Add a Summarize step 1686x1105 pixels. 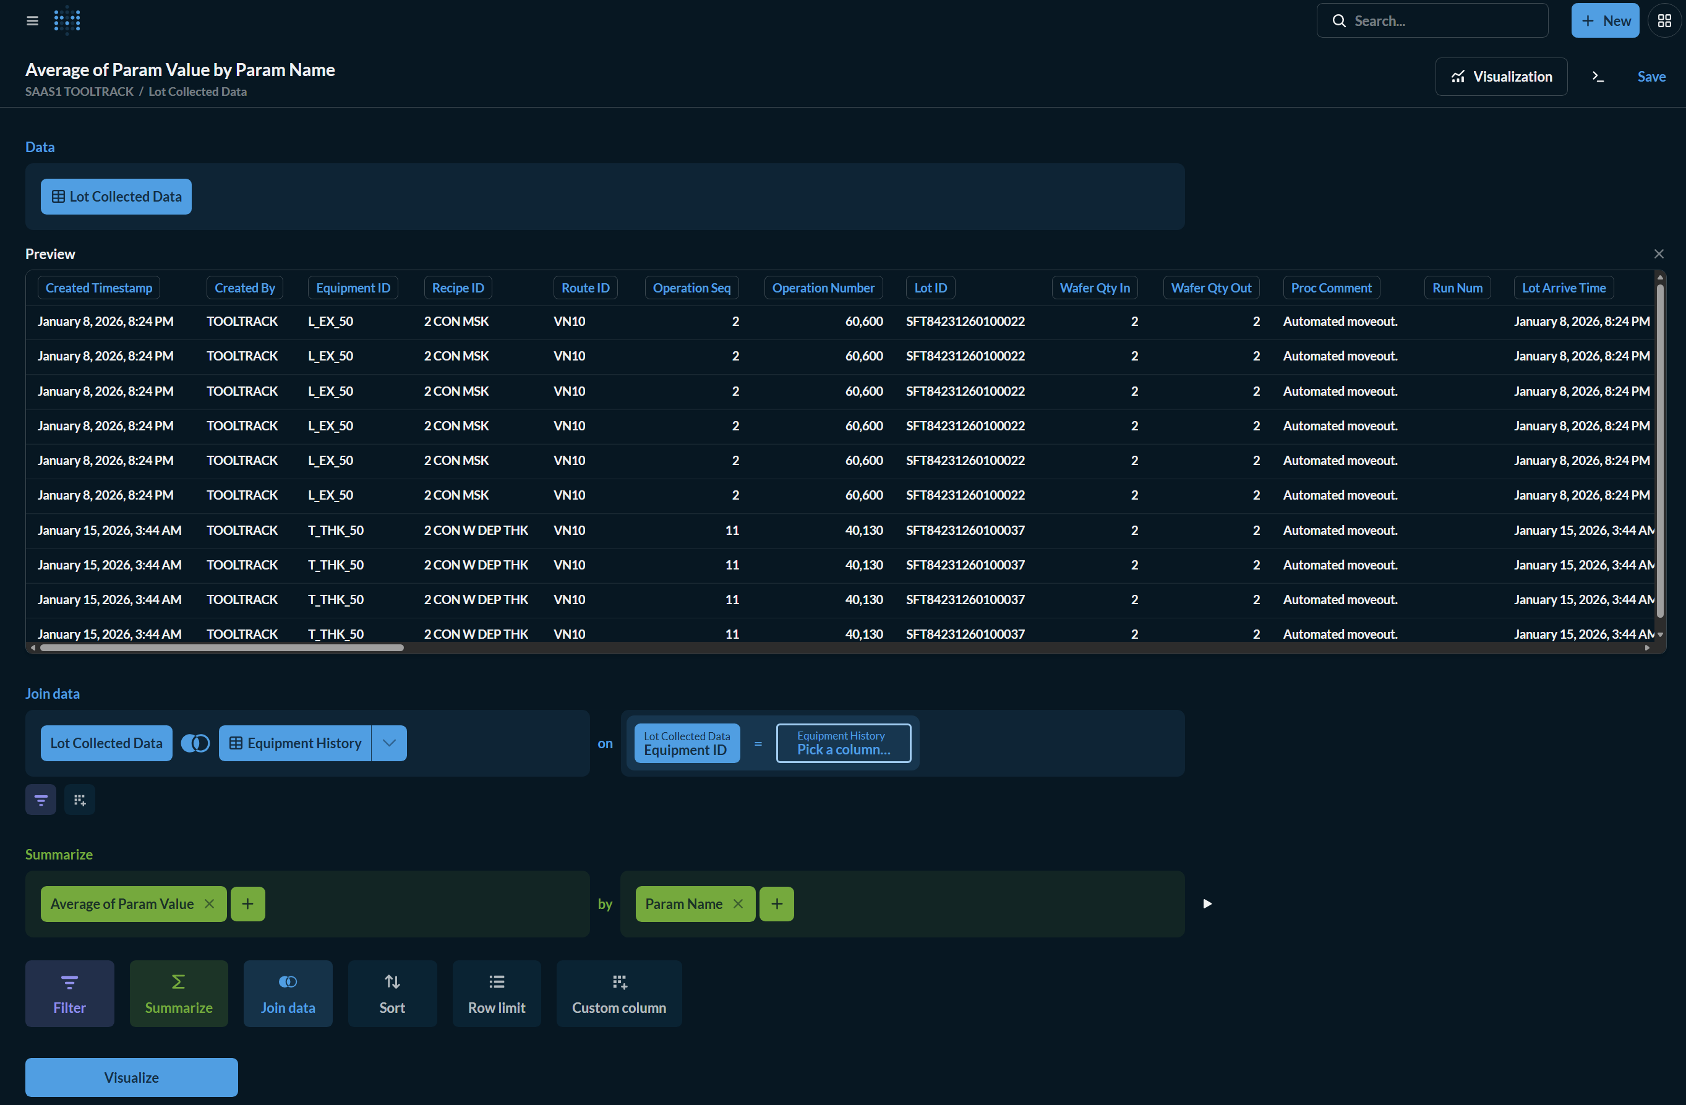point(179,993)
